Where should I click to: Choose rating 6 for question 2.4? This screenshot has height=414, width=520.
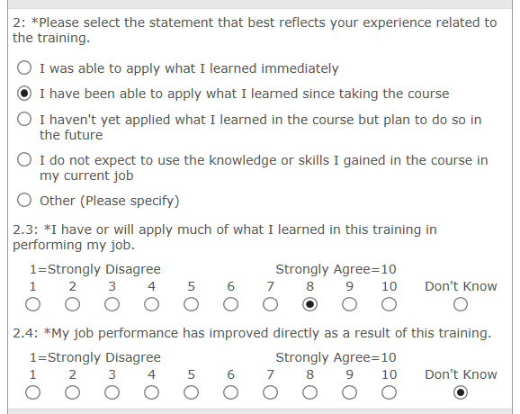230,392
